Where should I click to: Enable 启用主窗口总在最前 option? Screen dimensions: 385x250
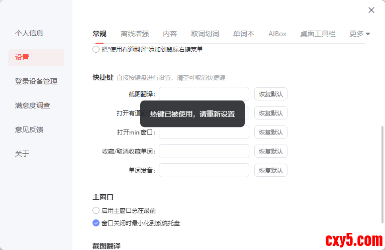point(96,211)
